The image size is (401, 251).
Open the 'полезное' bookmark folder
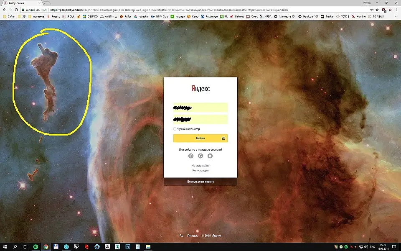tap(36, 16)
